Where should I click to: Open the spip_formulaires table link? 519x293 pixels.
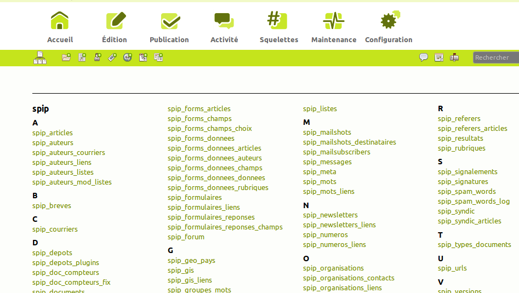click(x=195, y=198)
